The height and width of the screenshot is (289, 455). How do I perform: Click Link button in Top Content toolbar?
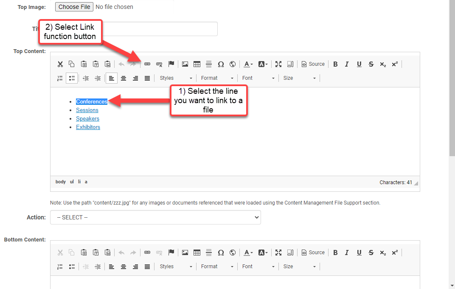point(147,64)
